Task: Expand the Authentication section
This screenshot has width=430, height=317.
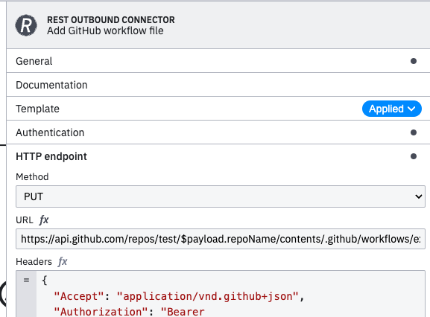Action: point(218,132)
